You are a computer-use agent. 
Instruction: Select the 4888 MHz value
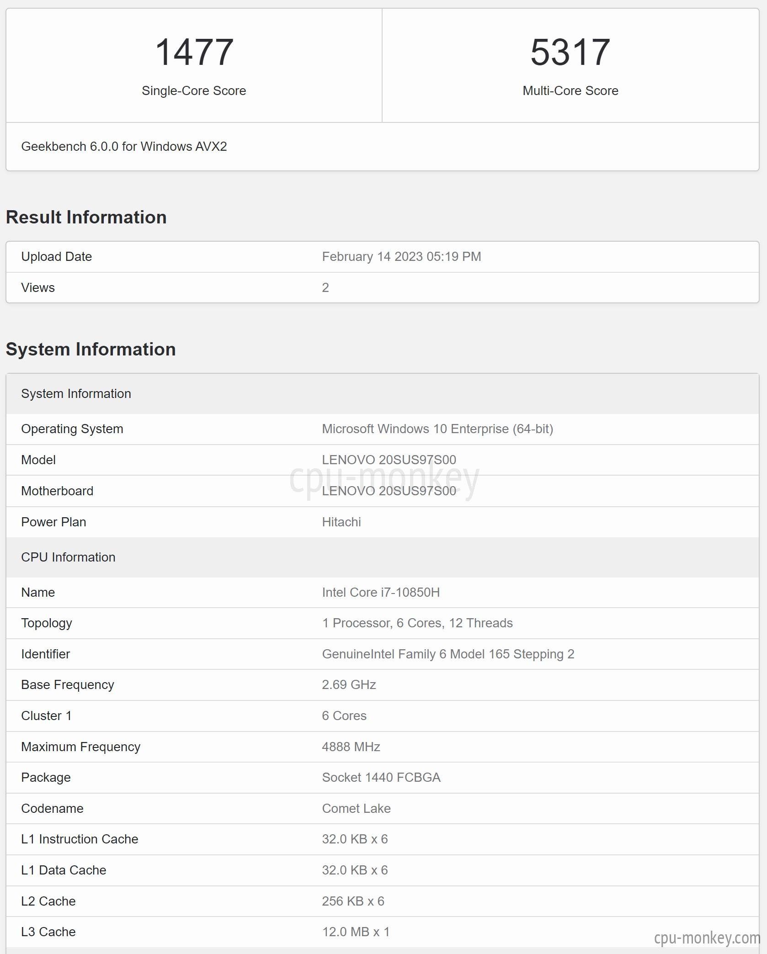351,747
